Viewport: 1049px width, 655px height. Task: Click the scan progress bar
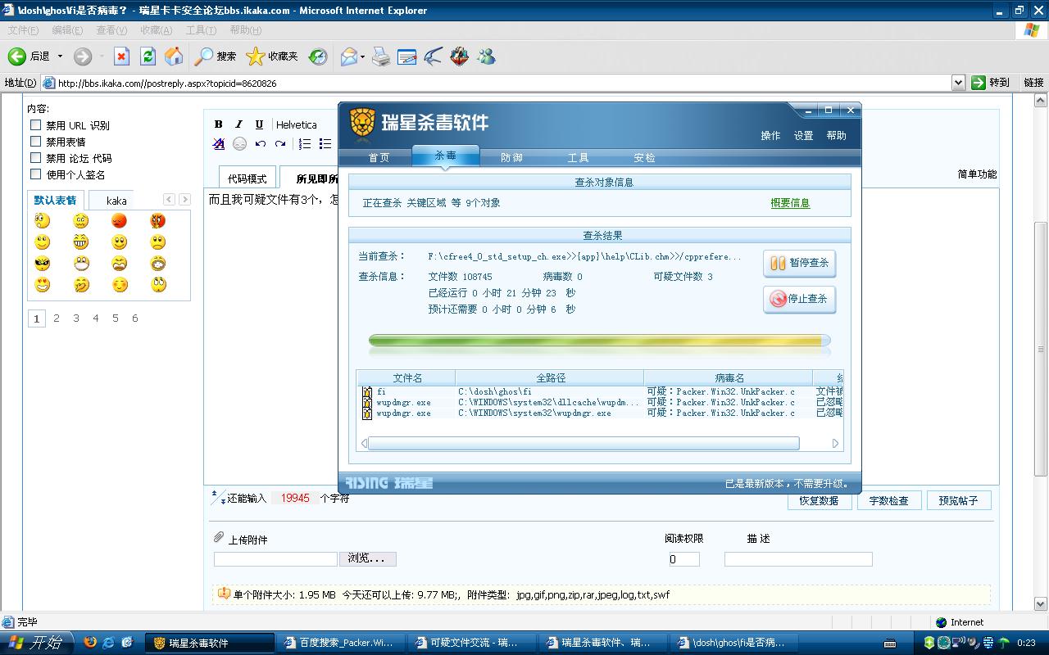click(599, 341)
